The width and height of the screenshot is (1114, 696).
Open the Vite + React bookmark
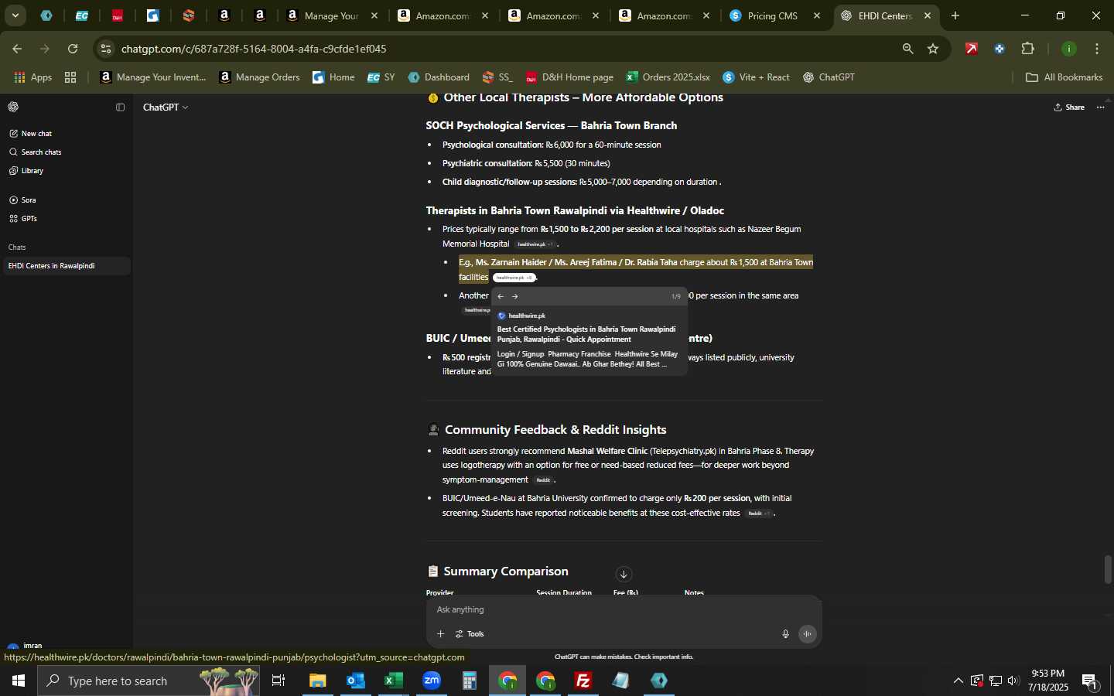point(757,77)
